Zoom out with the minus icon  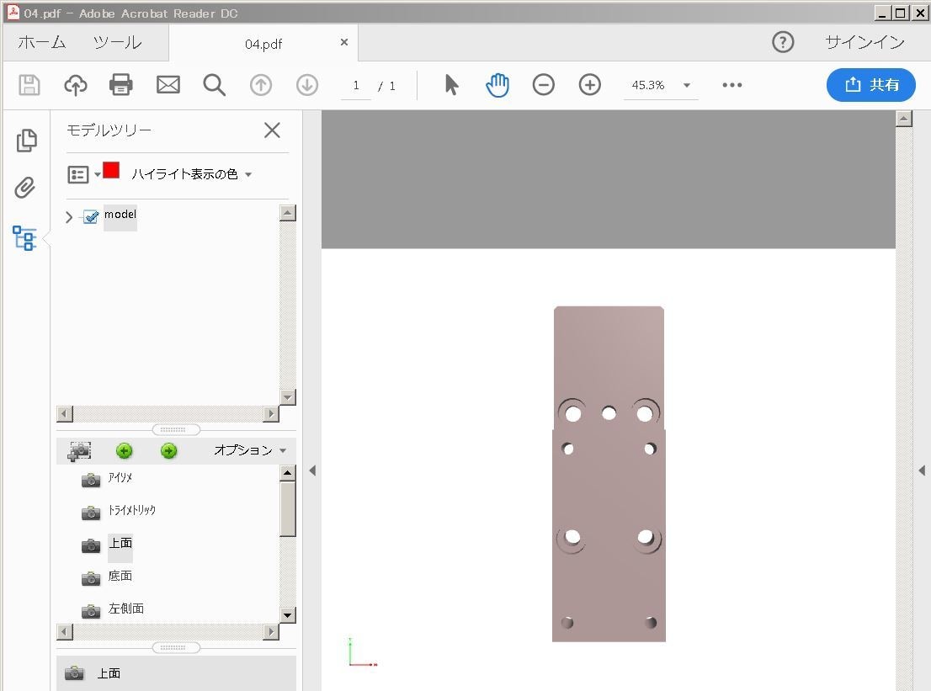(x=543, y=85)
